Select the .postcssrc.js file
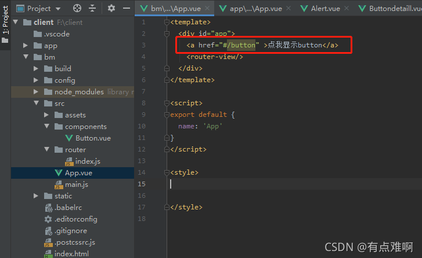Viewport: 422px width, 258px height. pyautogui.click(x=74, y=242)
